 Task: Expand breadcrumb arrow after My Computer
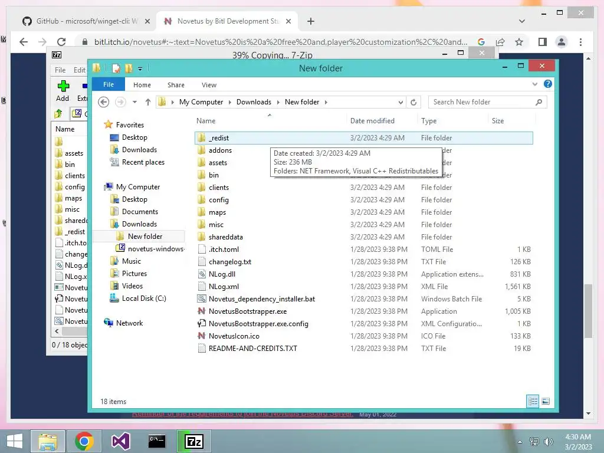click(230, 102)
